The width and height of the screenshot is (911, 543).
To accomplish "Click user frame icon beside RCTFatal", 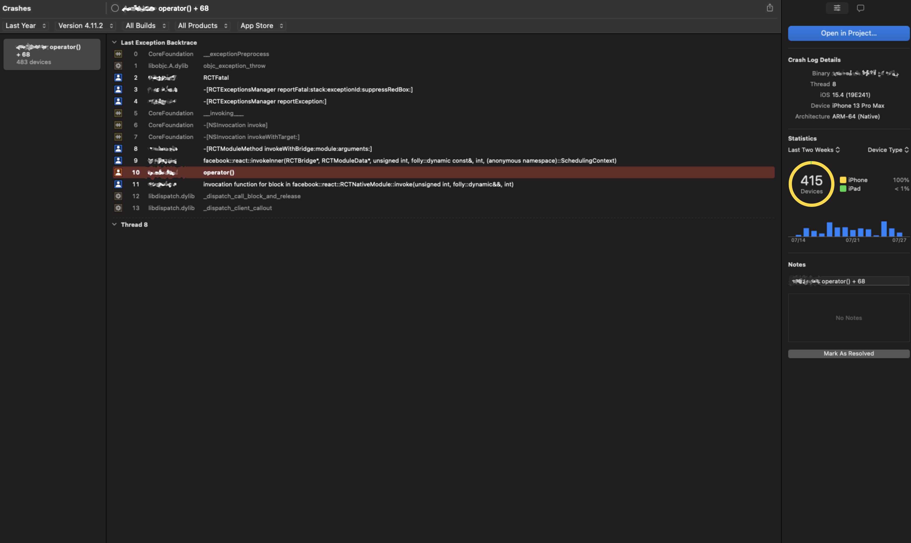I will coord(118,77).
